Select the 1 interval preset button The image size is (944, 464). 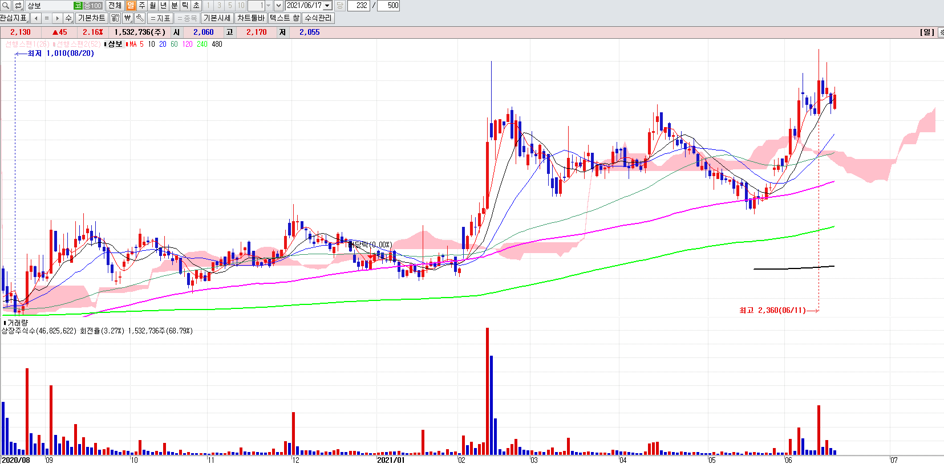(208, 5)
